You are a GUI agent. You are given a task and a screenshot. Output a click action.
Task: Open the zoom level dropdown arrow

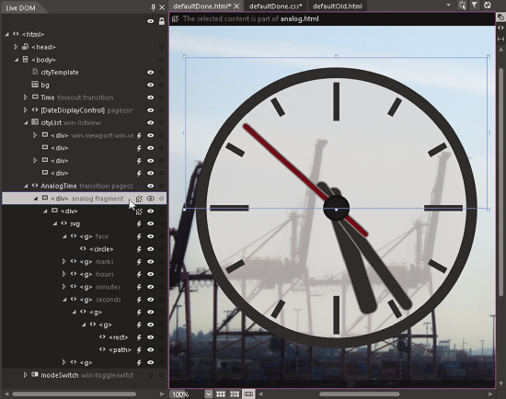(209, 393)
